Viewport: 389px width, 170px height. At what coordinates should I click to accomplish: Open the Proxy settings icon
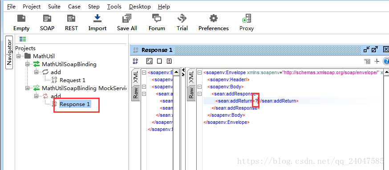(247, 23)
